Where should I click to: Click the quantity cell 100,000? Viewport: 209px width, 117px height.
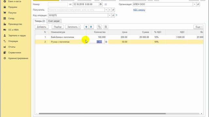[x=97, y=37]
